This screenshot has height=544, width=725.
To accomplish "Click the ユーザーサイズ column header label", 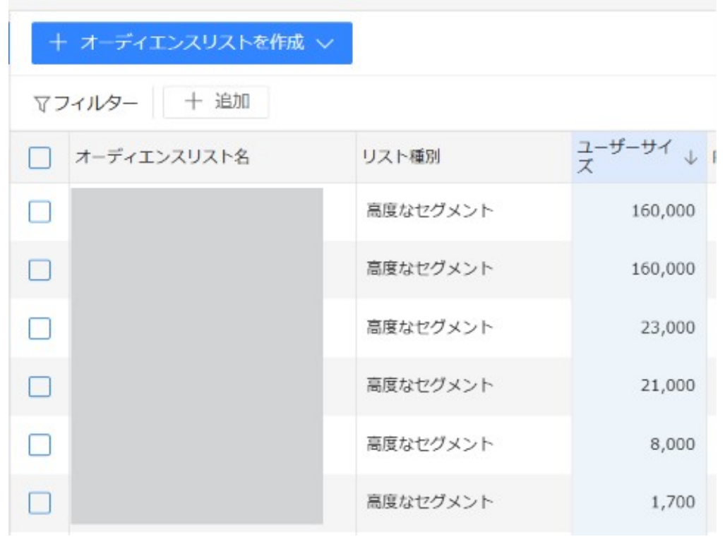I will (624, 157).
